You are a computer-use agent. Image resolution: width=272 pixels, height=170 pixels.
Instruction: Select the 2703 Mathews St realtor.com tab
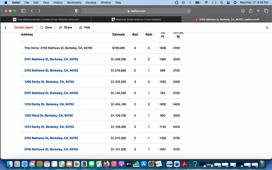click(x=227, y=20)
